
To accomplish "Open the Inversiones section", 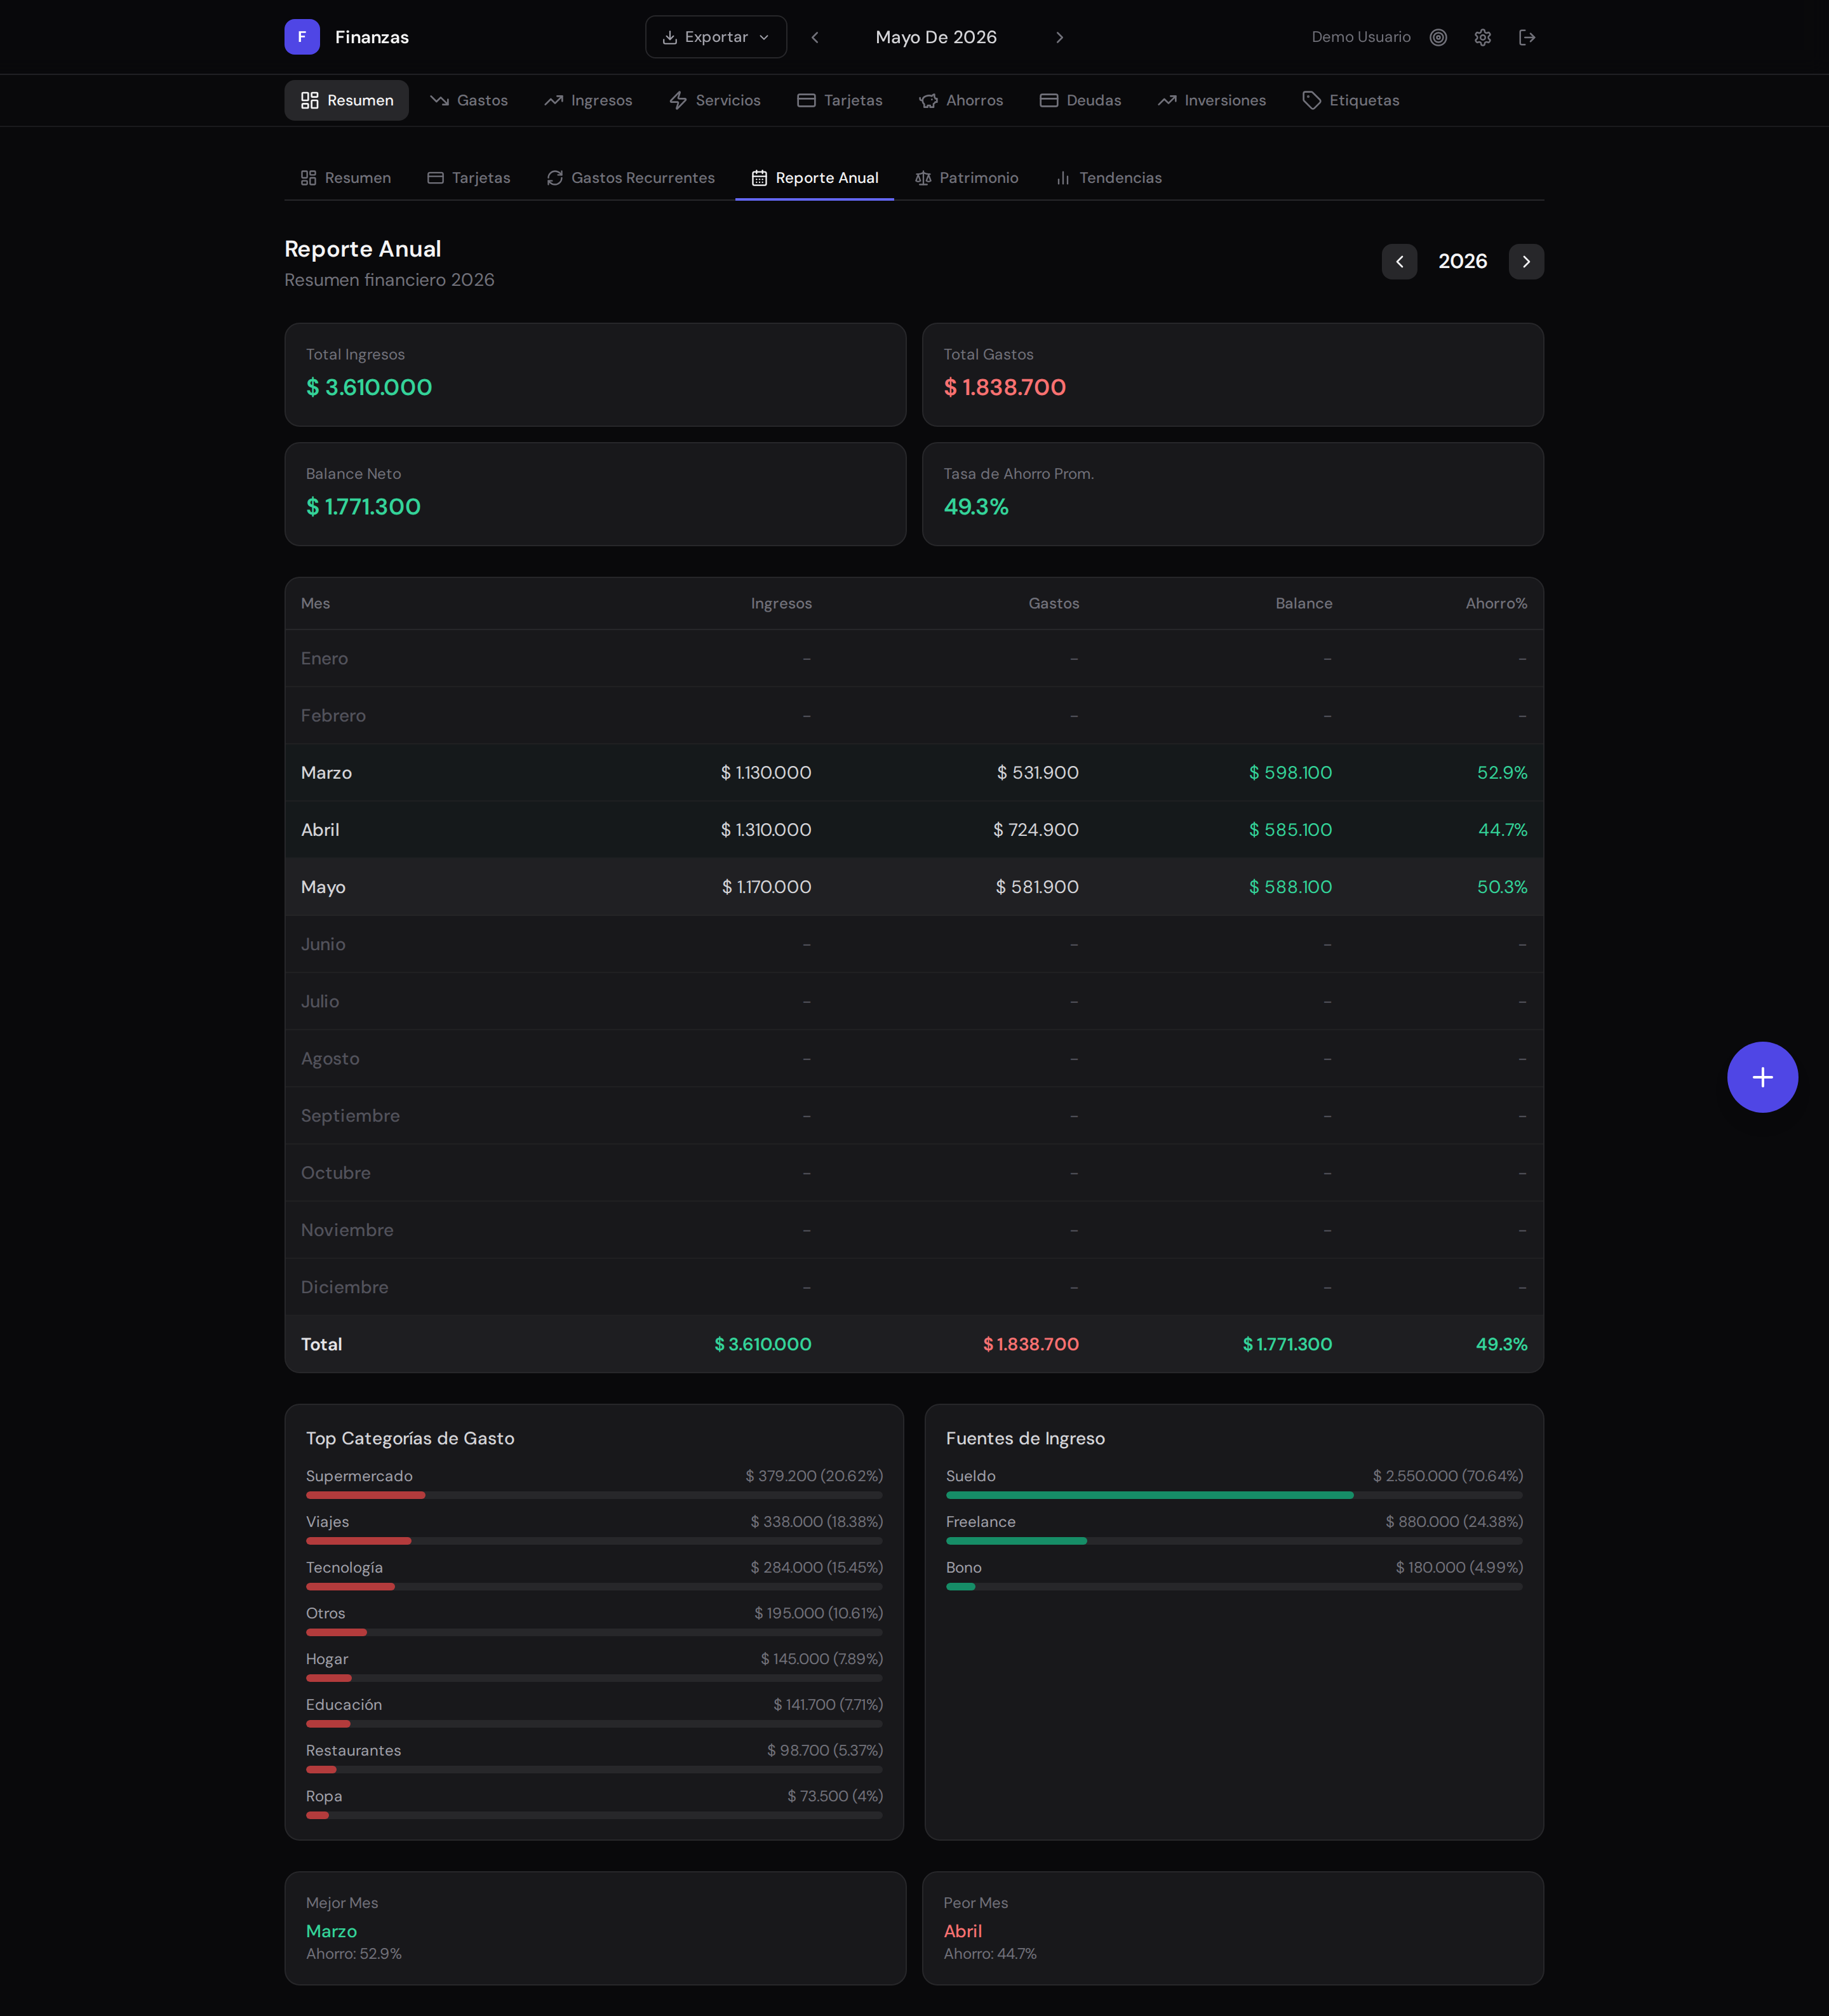I will (1212, 100).
